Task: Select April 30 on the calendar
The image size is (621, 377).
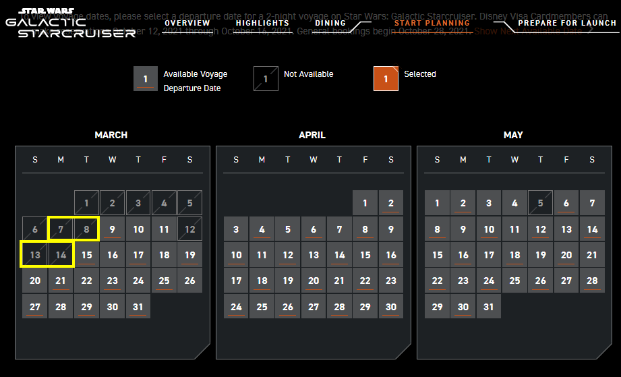Action: click(391, 307)
